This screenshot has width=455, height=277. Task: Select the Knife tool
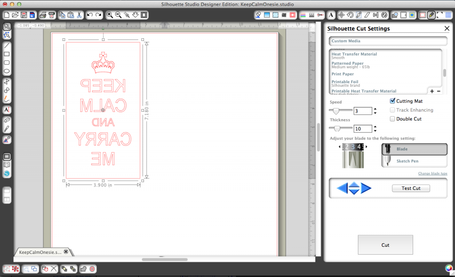(x=7, y=128)
